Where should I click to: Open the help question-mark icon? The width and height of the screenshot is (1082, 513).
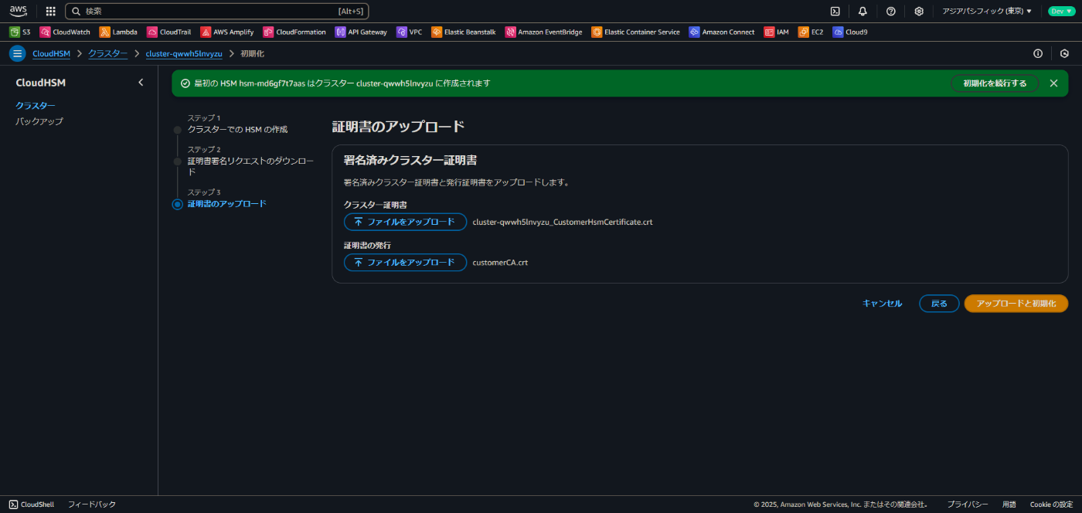pos(890,12)
